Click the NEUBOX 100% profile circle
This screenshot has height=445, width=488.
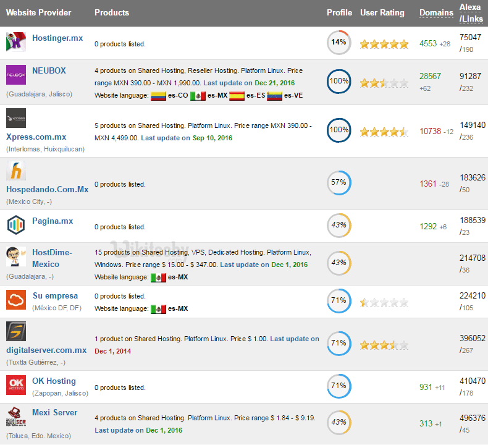click(339, 82)
